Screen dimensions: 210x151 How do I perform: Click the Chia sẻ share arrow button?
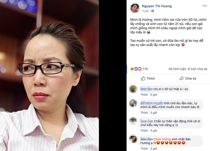click(188, 79)
